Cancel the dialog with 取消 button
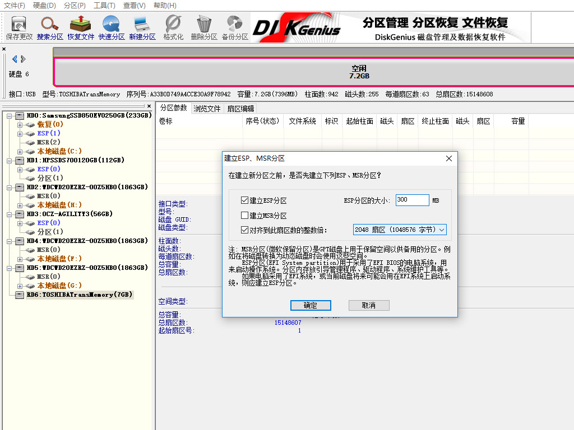Image resolution: width=574 pixels, height=430 pixels. coord(369,305)
